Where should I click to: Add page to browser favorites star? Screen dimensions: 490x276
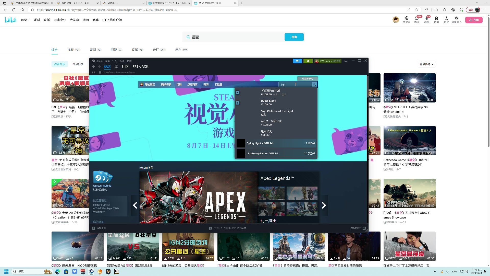pyautogui.click(x=416, y=10)
